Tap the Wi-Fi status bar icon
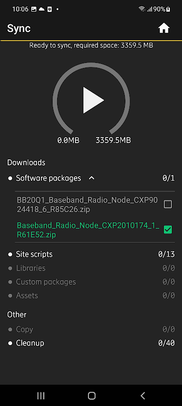 coord(142,9)
